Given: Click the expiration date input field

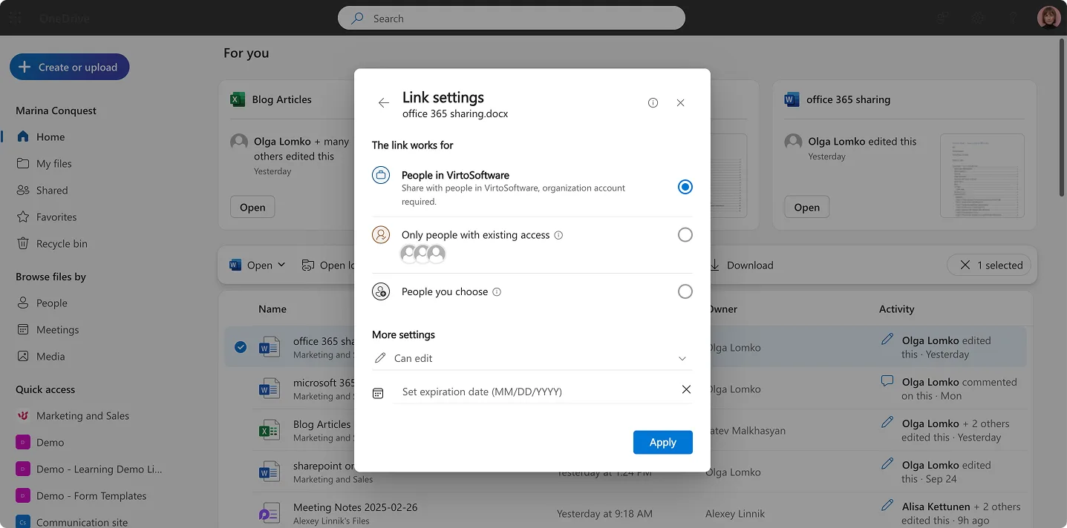Looking at the screenshot, I should tap(520, 392).
